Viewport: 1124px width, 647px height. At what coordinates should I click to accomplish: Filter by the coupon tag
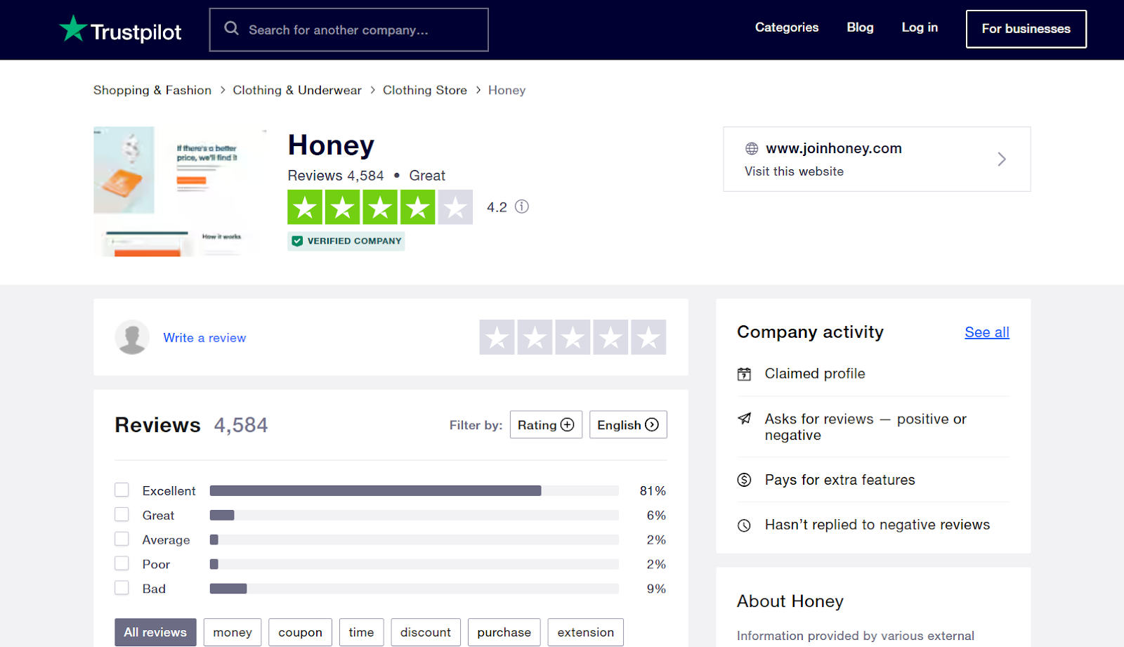(x=301, y=632)
